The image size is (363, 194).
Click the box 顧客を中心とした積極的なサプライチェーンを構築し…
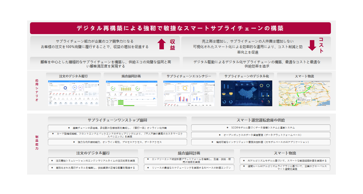105,64
